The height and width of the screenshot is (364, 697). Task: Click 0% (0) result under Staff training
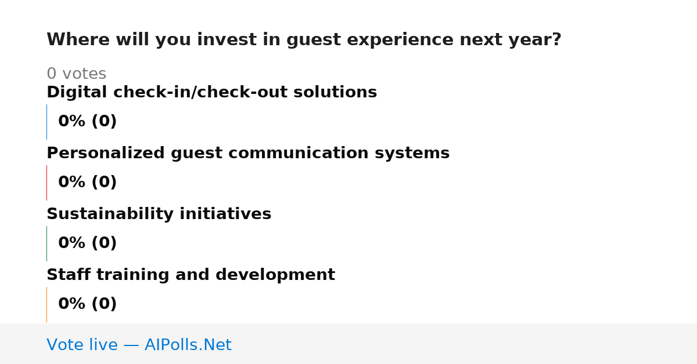[x=87, y=304]
